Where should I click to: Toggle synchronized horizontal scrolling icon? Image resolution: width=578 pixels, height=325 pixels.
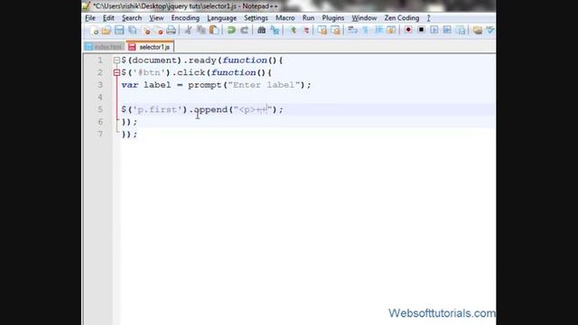click(335, 30)
